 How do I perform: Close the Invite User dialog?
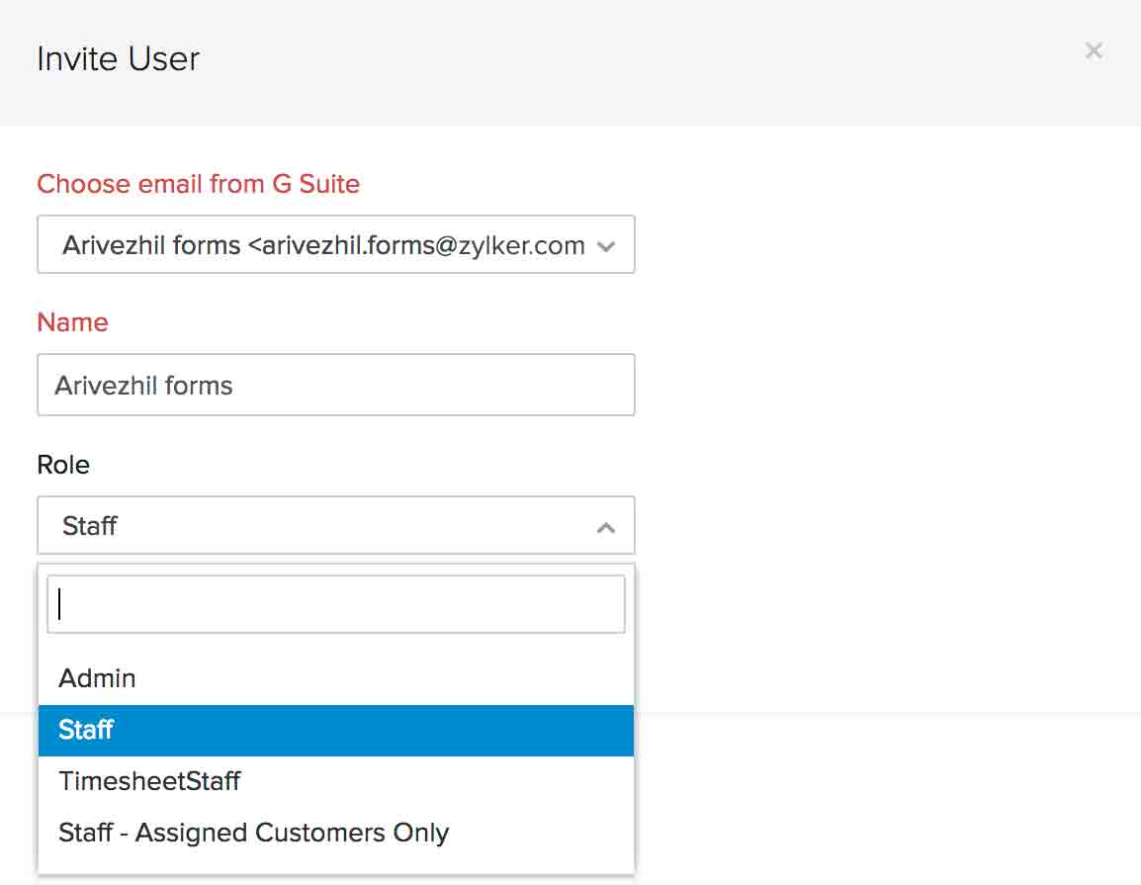click(1093, 50)
